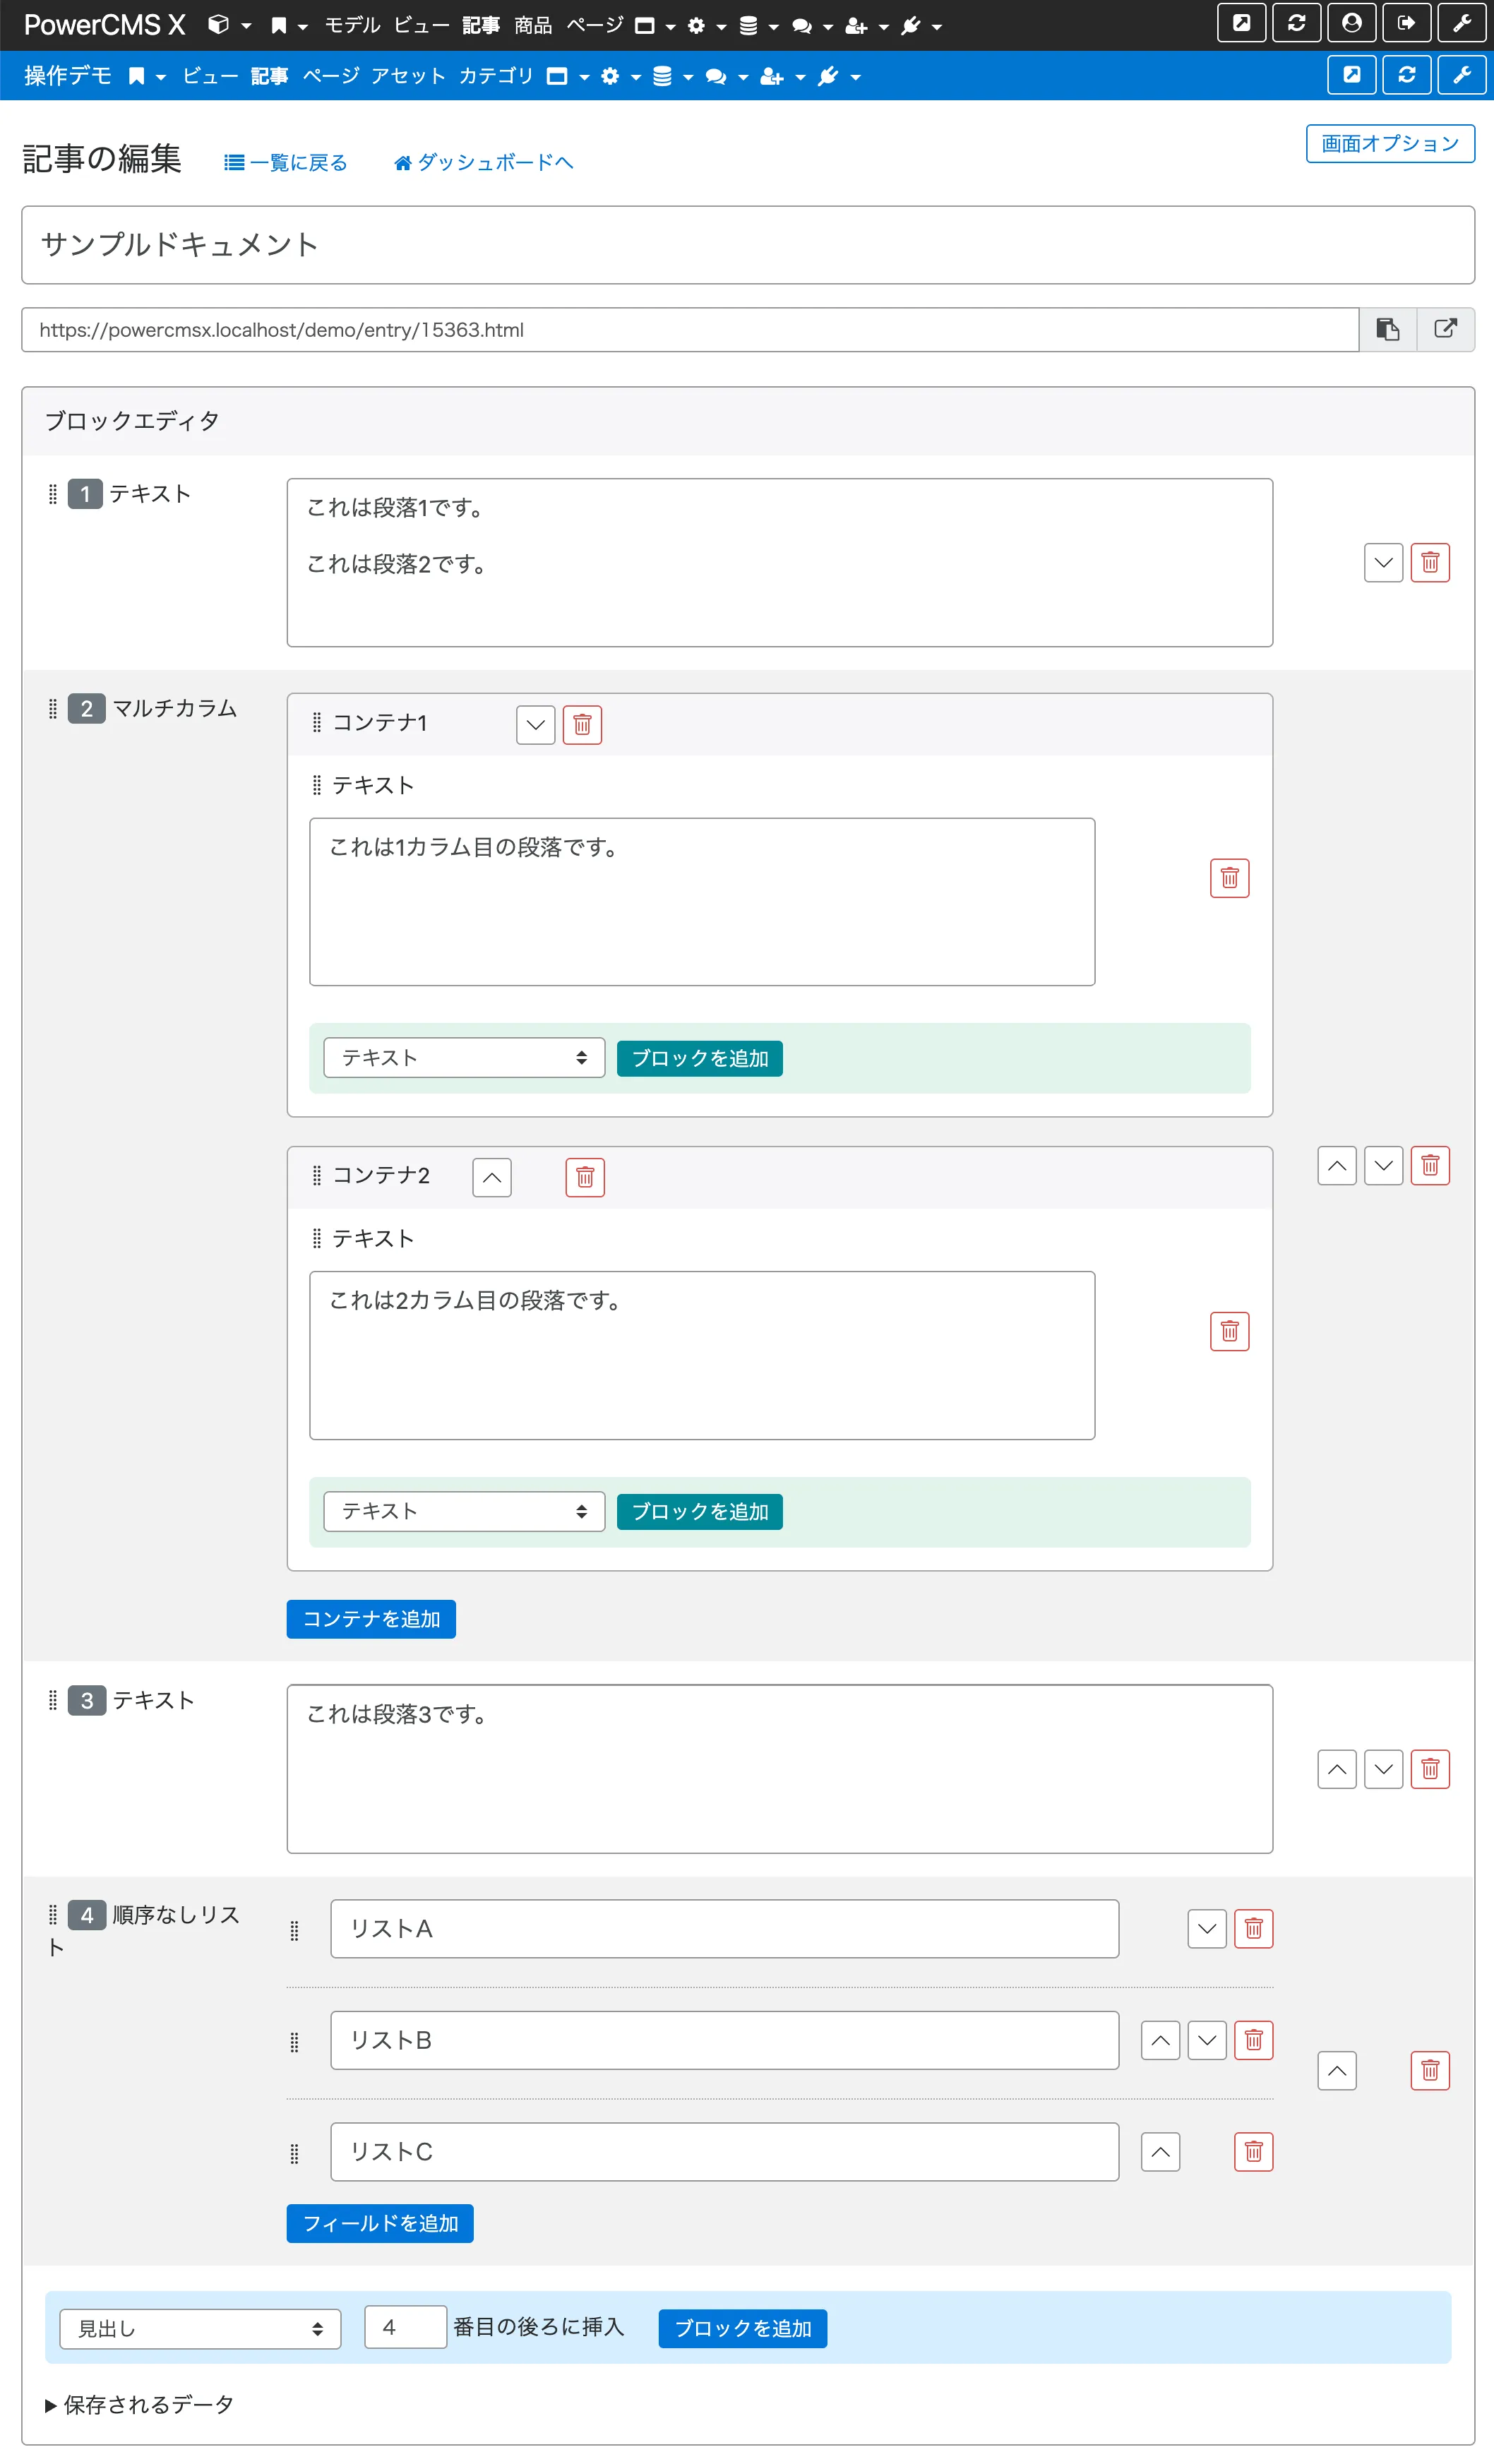
Task: Open database dropdown in blue bar
Action: 672,77
